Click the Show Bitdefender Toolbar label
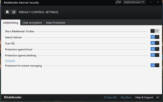Image resolution: width=163 pixels, height=102 pixels. (20, 31)
